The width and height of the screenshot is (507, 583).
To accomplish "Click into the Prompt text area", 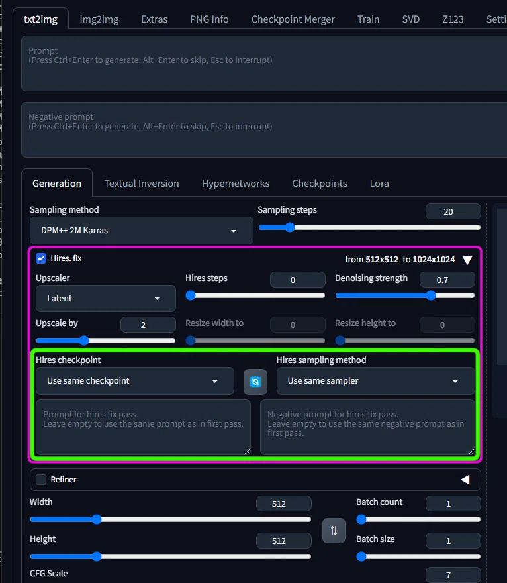I will pyautogui.click(x=264, y=64).
